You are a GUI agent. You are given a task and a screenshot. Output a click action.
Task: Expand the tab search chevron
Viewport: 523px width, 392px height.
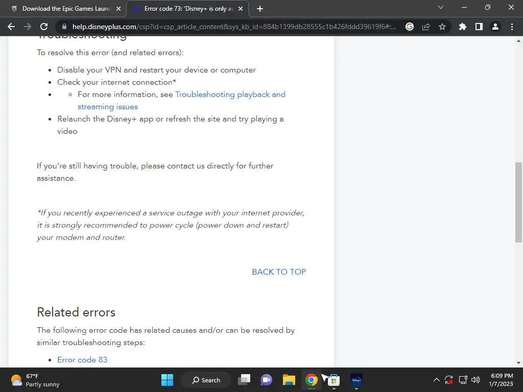tap(441, 7)
